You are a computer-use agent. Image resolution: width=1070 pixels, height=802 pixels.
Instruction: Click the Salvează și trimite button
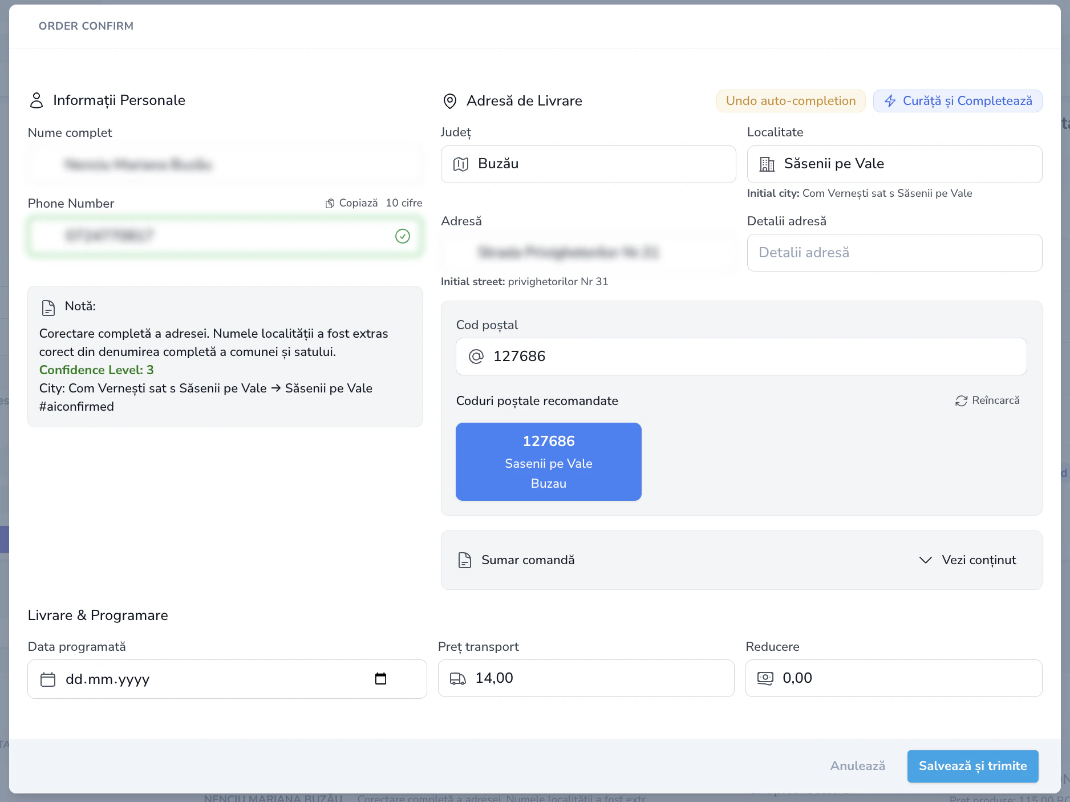pos(972,766)
